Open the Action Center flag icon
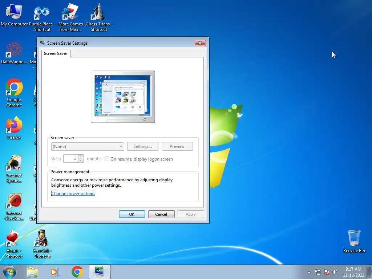Image resolution: width=372 pixels, height=279 pixels. tap(327, 272)
